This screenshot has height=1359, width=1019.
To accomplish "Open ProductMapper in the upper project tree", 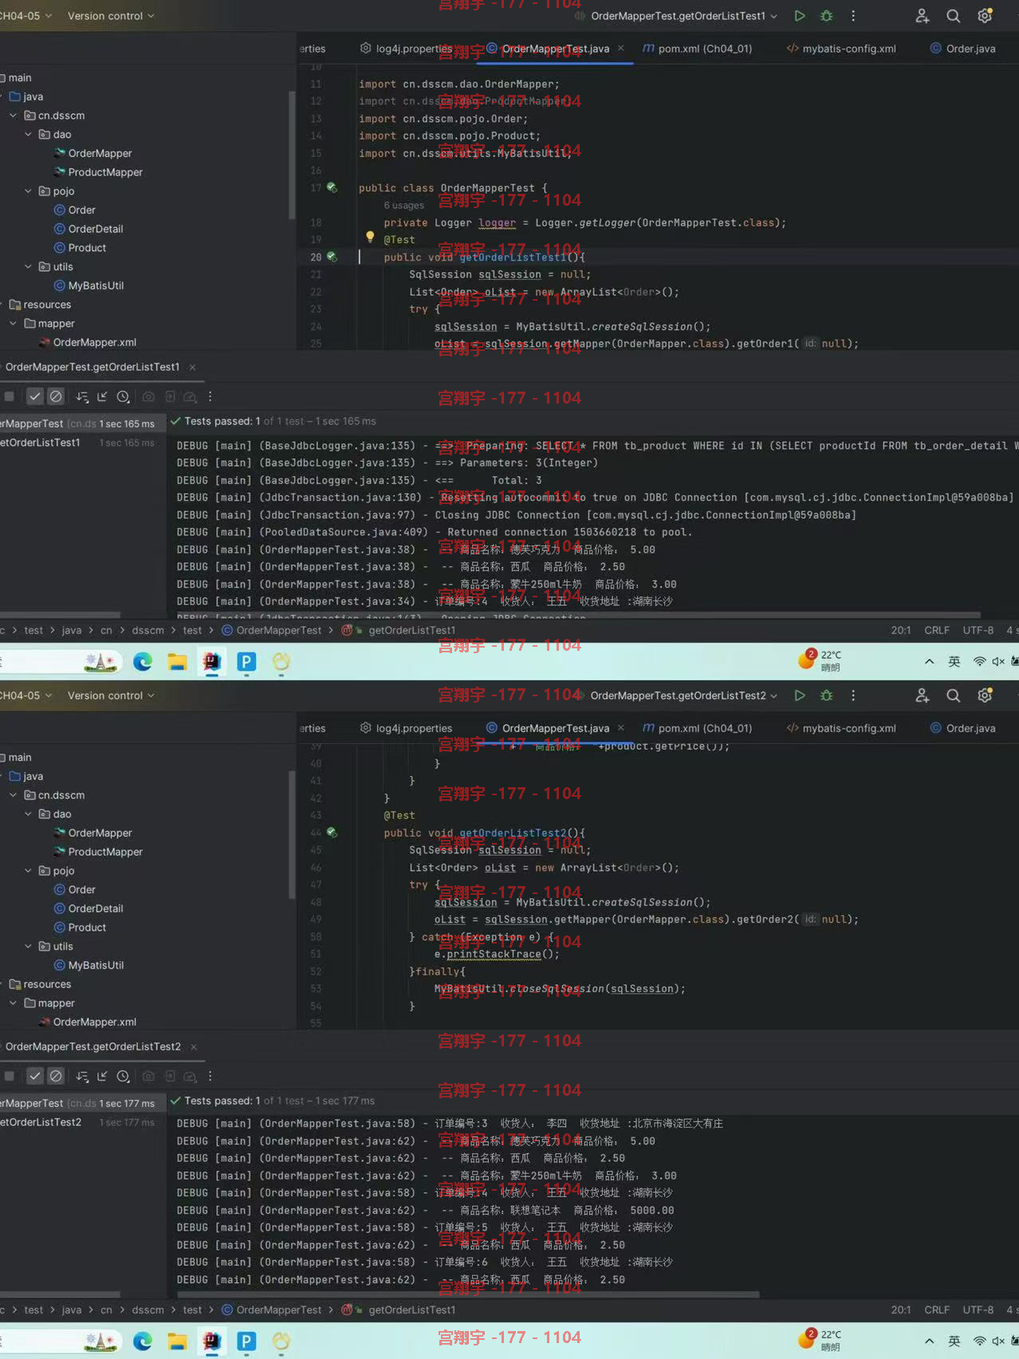I will pos(97,172).
